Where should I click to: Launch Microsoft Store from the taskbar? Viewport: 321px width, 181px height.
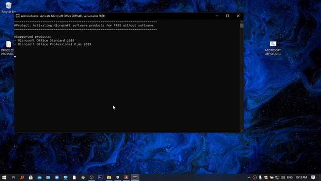[x=31, y=177]
